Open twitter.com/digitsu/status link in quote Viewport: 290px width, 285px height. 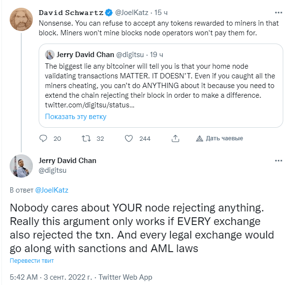point(90,105)
